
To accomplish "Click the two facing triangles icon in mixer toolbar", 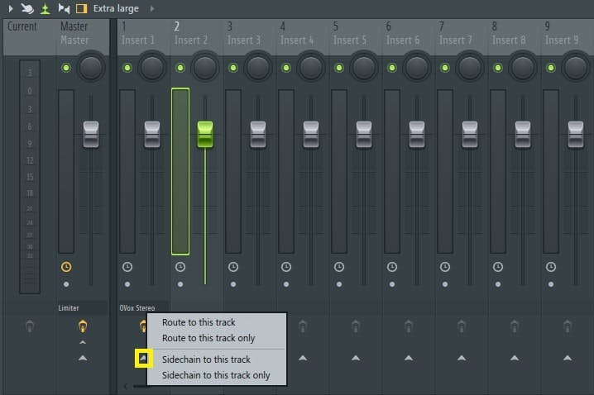I will tap(64, 8).
